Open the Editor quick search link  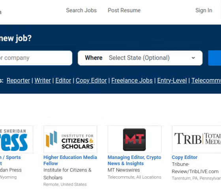63,81
